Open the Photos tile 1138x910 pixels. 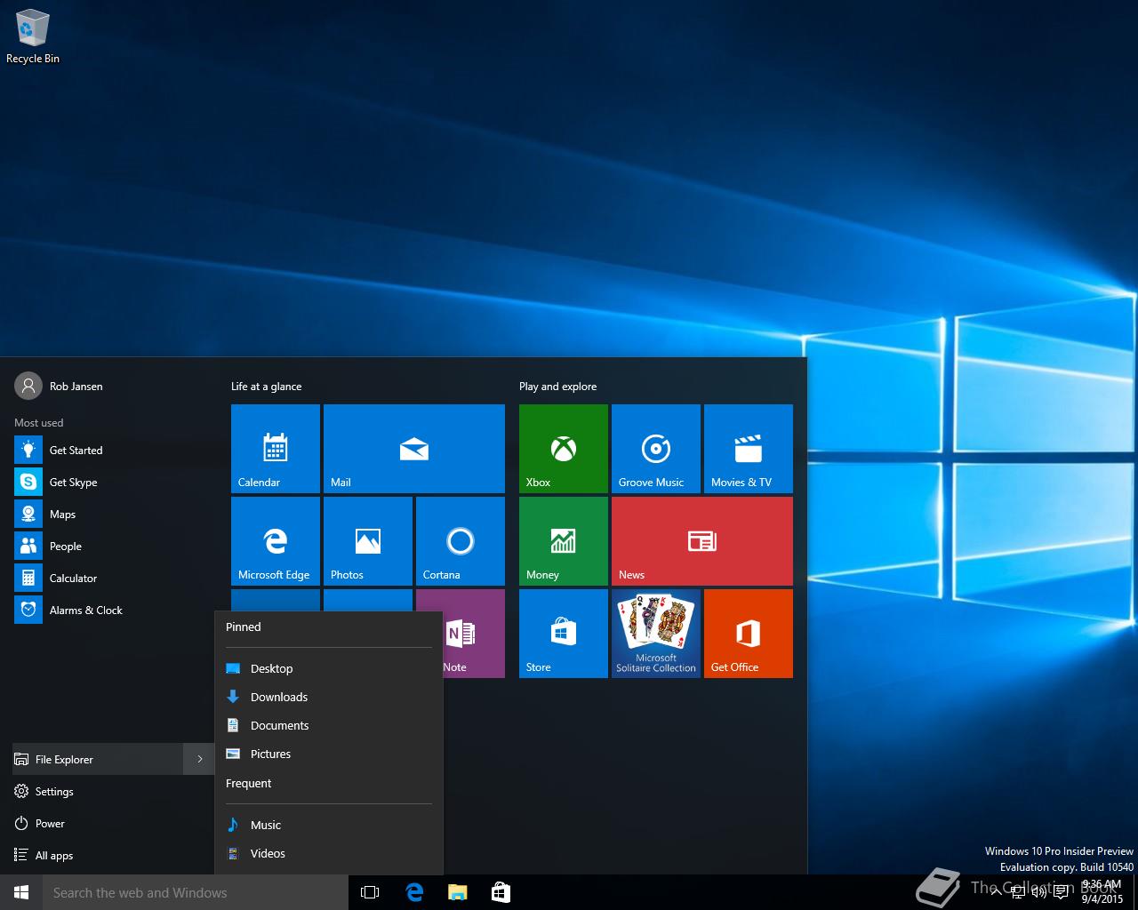pos(368,541)
